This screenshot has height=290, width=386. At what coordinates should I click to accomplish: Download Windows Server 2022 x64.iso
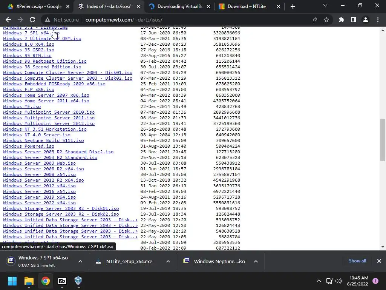click(x=39, y=203)
